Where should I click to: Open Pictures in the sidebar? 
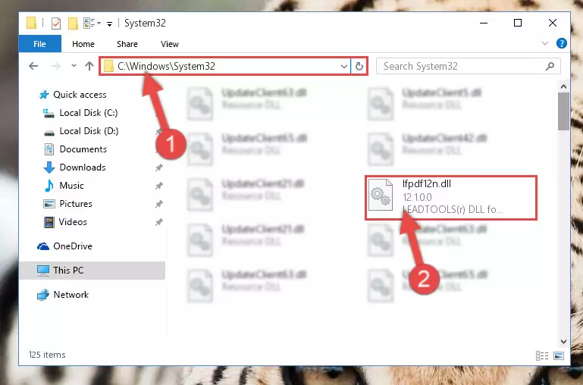[67, 204]
